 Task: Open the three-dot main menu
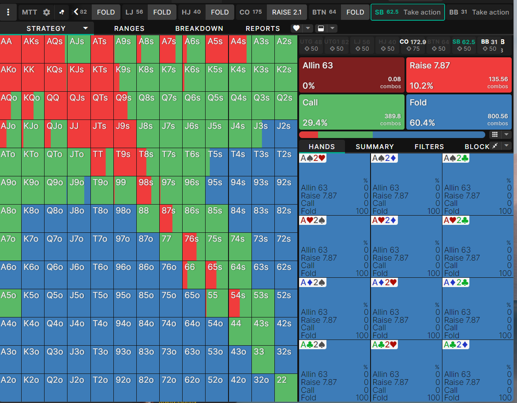[x=8, y=12]
